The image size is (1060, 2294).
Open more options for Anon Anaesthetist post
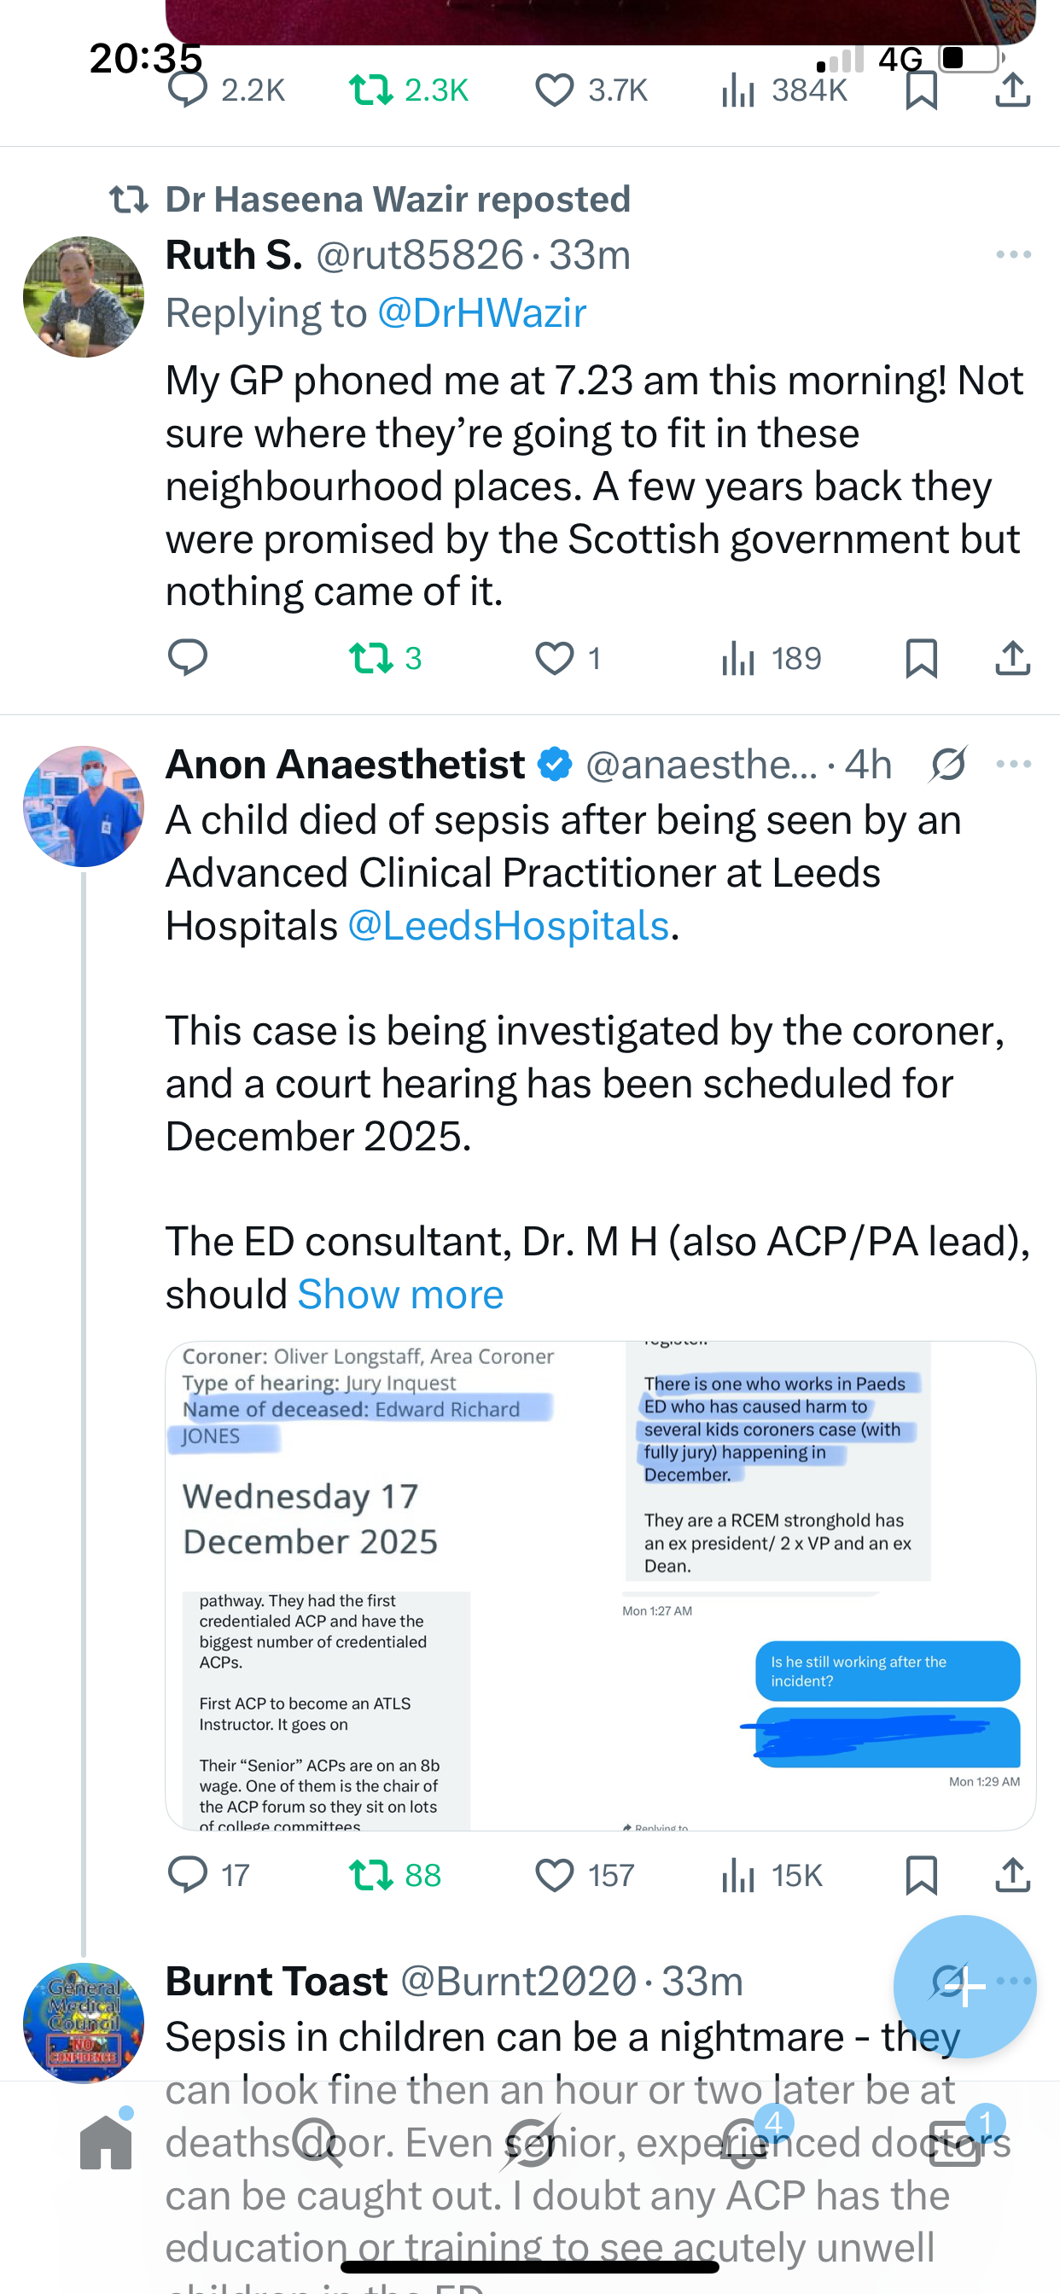[1013, 764]
